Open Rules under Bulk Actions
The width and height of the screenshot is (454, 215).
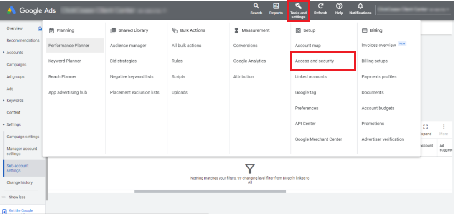pos(177,61)
